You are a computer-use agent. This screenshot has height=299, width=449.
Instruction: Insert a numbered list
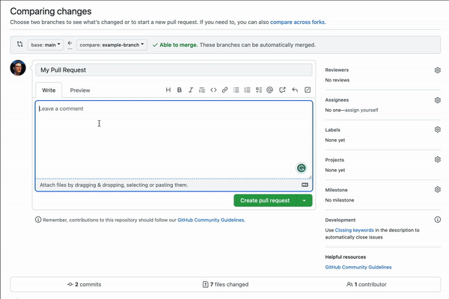click(247, 90)
